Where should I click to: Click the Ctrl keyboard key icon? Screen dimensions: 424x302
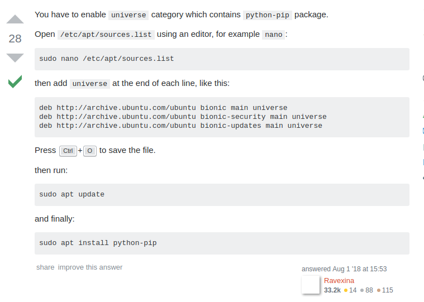[x=68, y=151]
